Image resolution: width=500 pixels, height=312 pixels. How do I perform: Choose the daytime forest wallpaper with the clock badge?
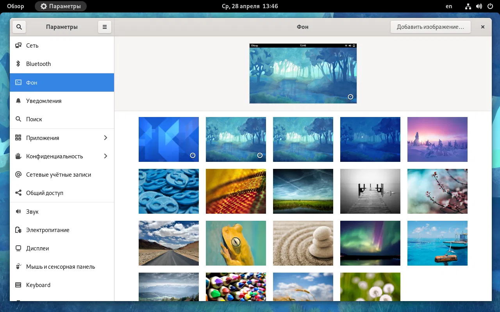point(236,139)
